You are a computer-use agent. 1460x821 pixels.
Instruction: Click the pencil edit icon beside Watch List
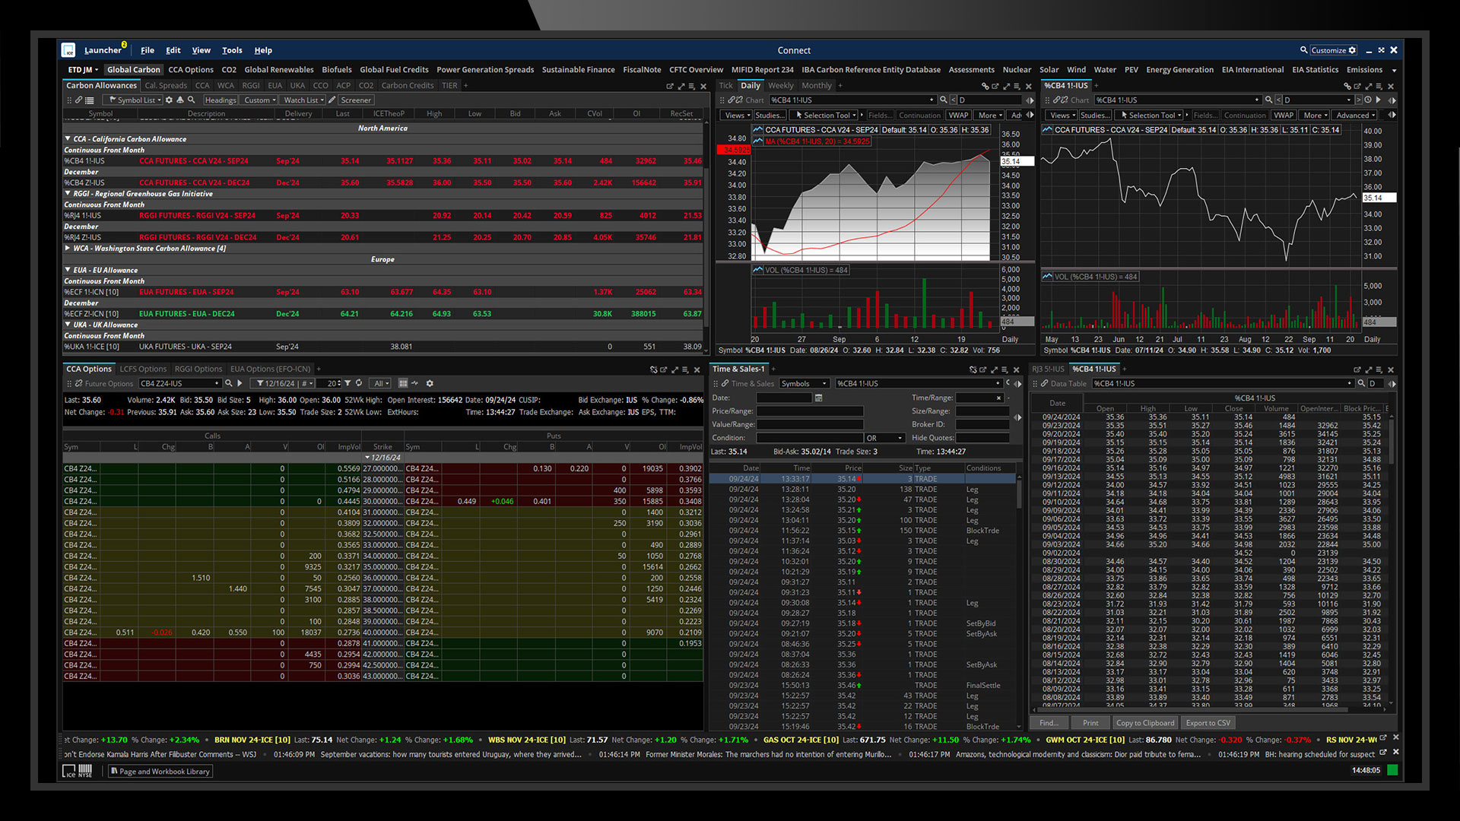tap(332, 100)
